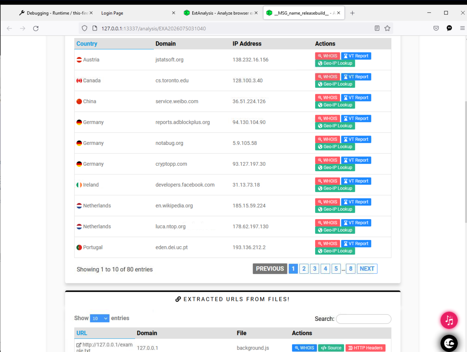The width and height of the screenshot is (467, 352).
Task: Sort extracted URLs by URL column
Action: tap(82, 333)
